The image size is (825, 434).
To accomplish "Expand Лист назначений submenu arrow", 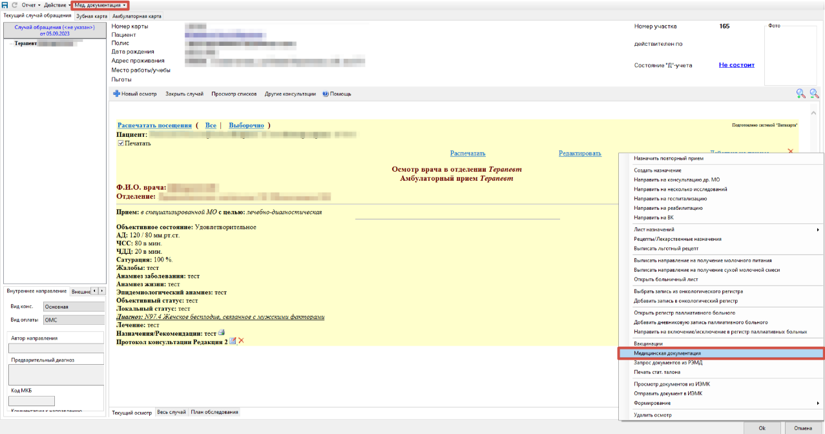I will pyautogui.click(x=818, y=229).
